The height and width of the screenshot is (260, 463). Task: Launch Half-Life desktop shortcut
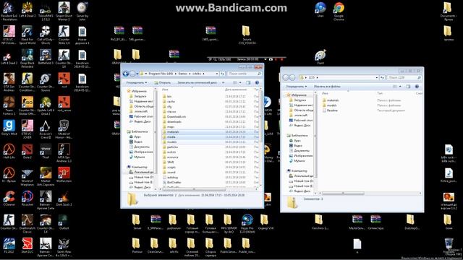9,151
